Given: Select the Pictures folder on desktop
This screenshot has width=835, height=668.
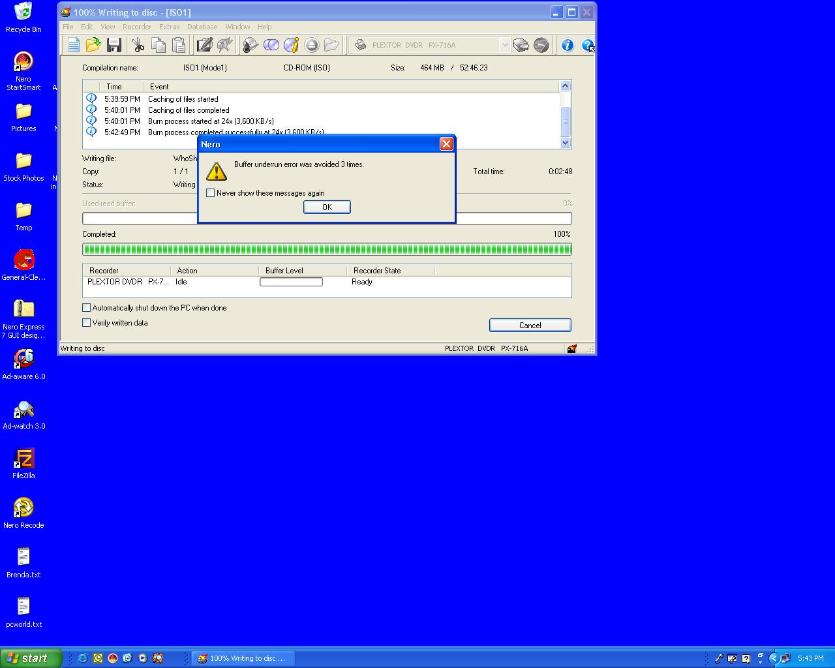Looking at the screenshot, I should point(23,117).
